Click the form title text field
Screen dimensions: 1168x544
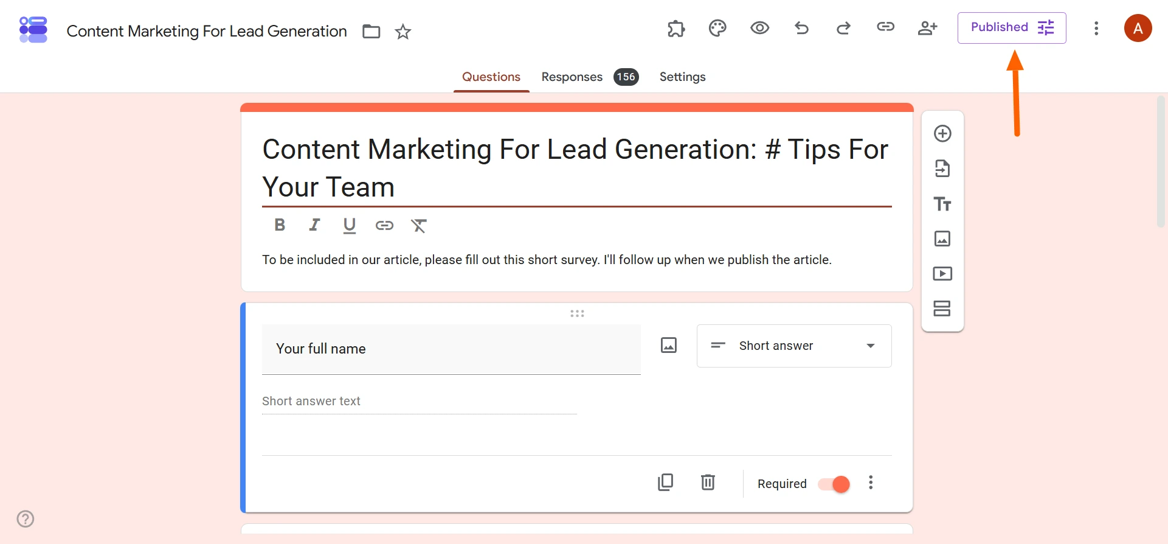[x=577, y=168]
